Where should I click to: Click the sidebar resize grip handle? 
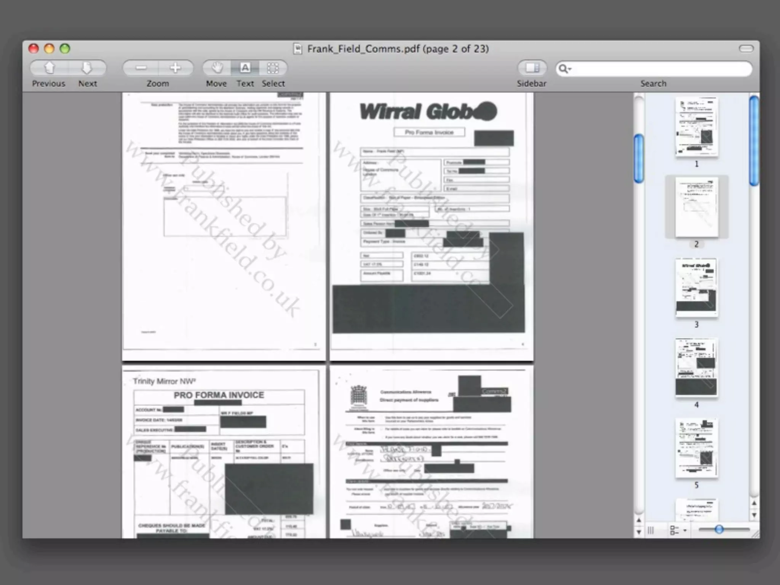pos(651,530)
